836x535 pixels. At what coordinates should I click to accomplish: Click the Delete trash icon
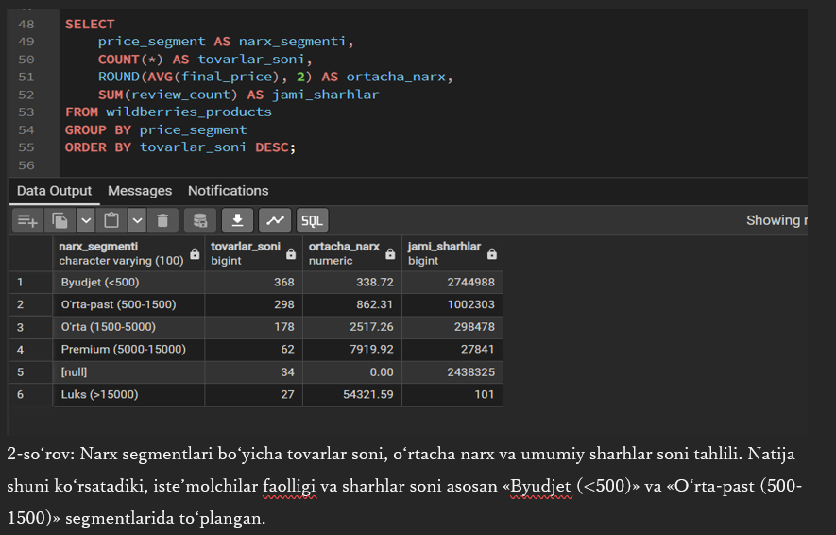[x=162, y=220]
